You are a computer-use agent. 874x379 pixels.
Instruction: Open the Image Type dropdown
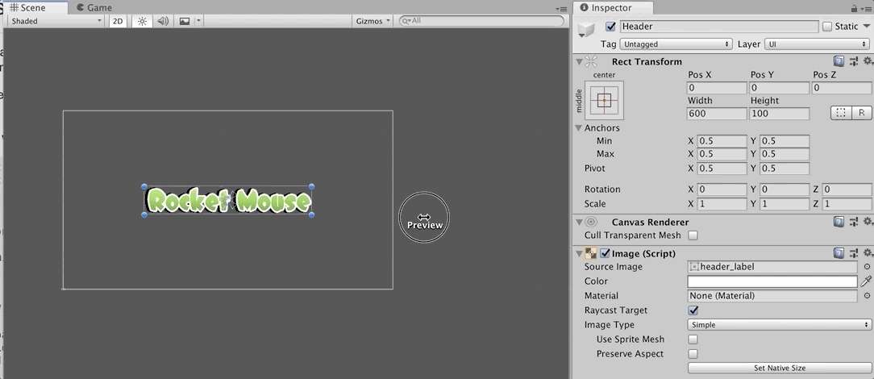[779, 325]
